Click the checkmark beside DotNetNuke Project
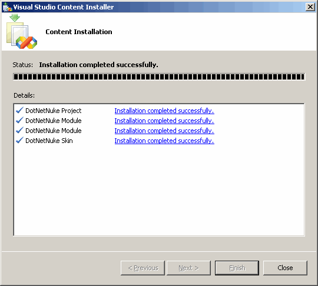This screenshot has height=286, width=318. click(x=19, y=111)
